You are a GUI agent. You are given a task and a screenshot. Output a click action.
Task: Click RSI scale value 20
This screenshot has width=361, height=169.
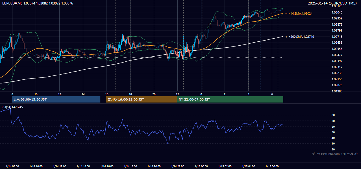(x=333, y=149)
